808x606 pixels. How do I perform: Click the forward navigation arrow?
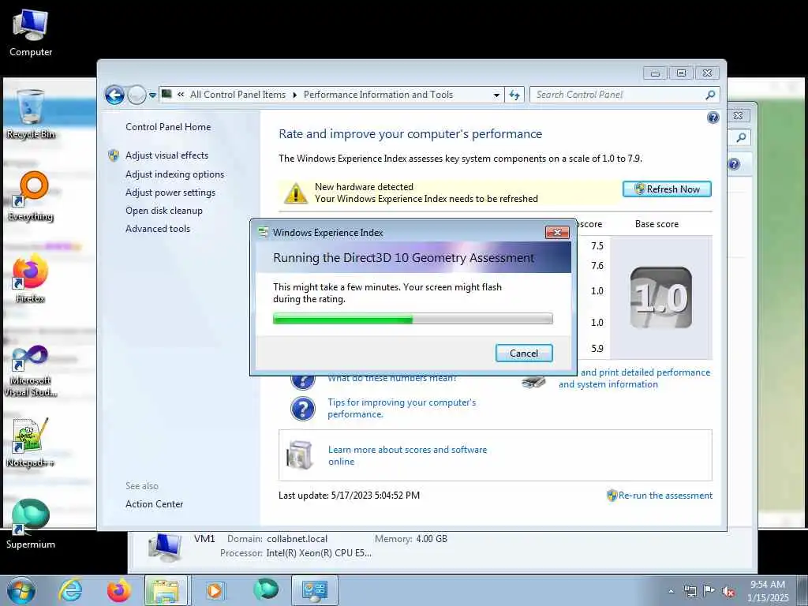(x=137, y=95)
